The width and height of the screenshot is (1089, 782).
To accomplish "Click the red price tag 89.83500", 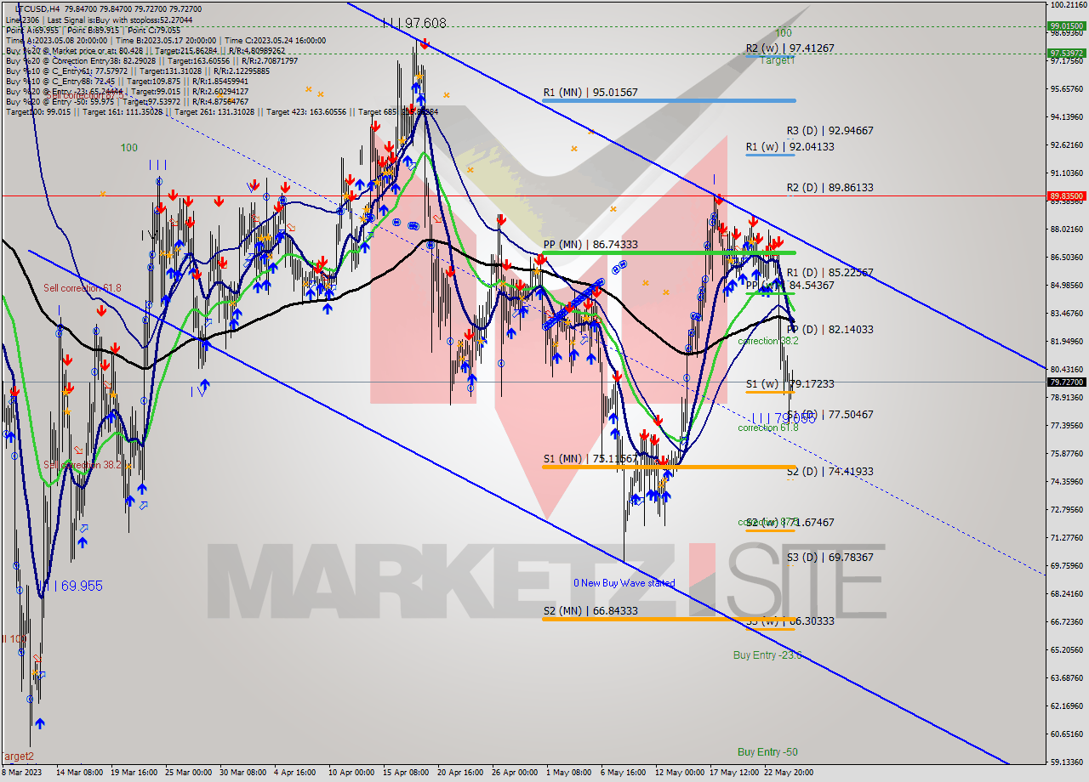I will pos(1067,195).
